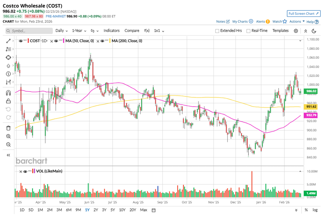The width and height of the screenshot is (323, 216).
Task: Open the Indicators menu
Action: [x=111, y=31]
